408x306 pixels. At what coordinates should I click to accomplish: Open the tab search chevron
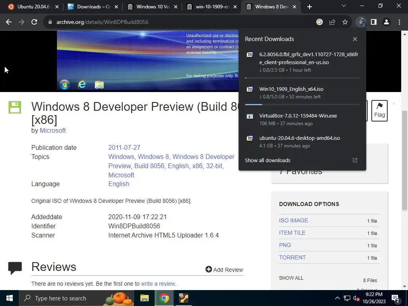click(344, 6)
